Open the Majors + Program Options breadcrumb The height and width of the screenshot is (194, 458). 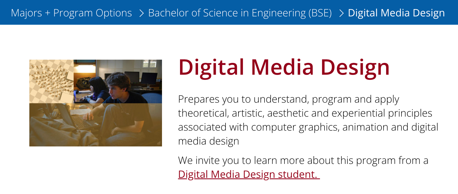point(71,13)
